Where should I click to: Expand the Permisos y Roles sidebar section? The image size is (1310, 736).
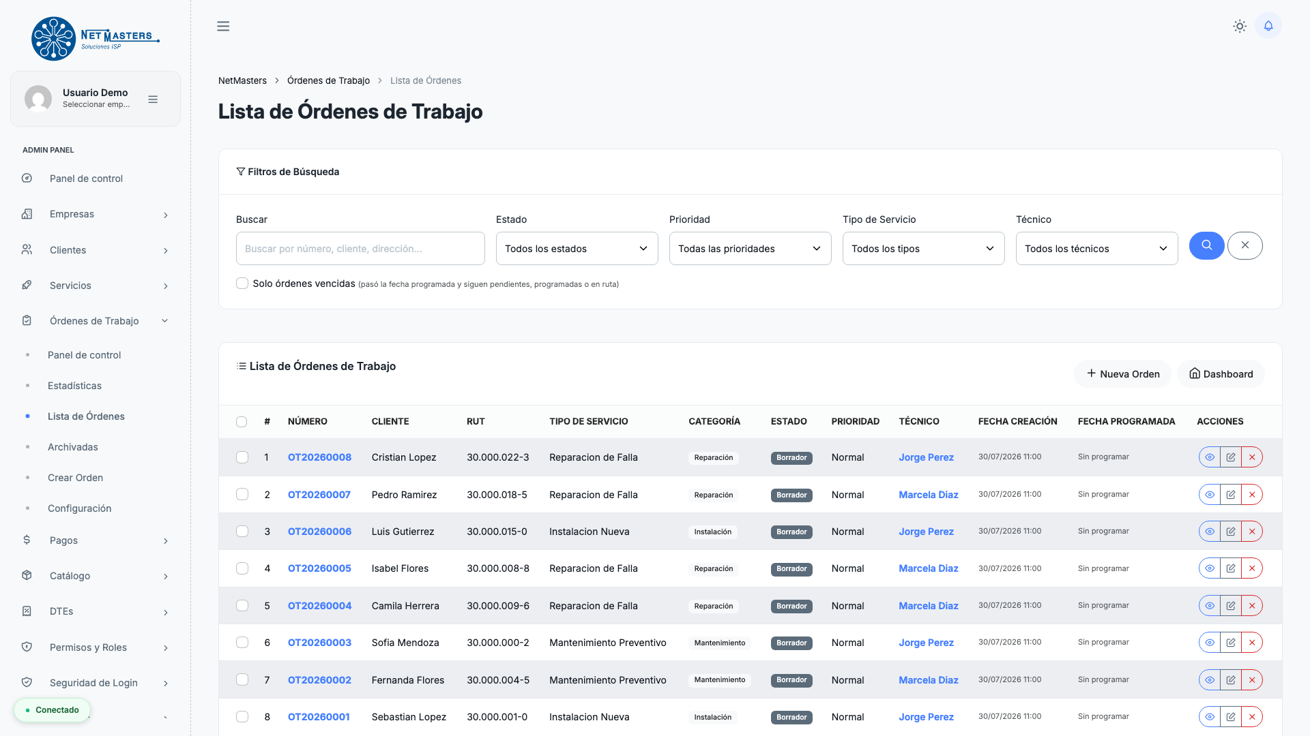click(96, 647)
